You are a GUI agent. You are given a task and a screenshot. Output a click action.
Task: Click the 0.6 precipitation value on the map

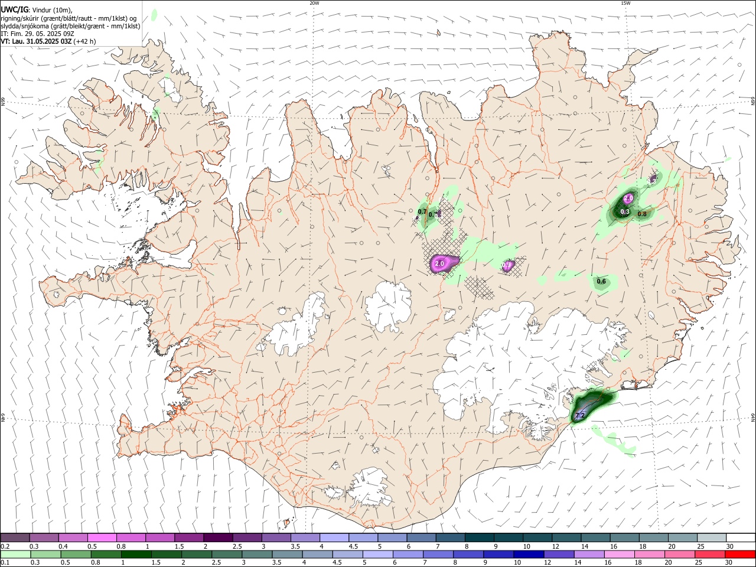(x=601, y=282)
